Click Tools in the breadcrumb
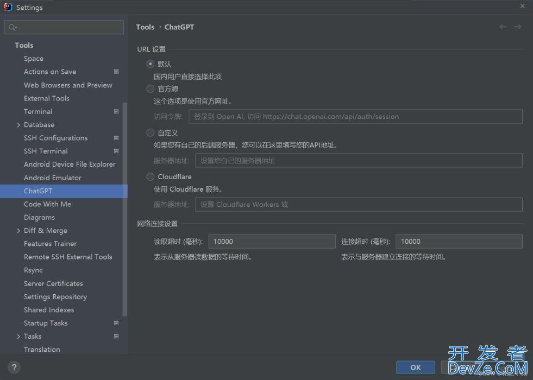The image size is (533, 380). (145, 27)
